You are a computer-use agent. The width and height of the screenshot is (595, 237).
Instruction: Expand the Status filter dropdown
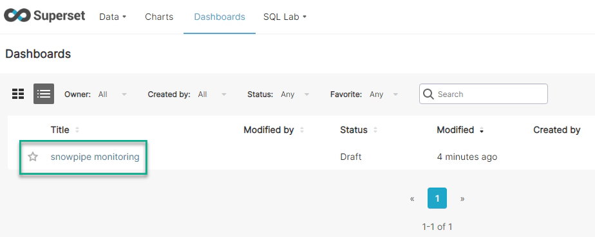click(x=295, y=94)
